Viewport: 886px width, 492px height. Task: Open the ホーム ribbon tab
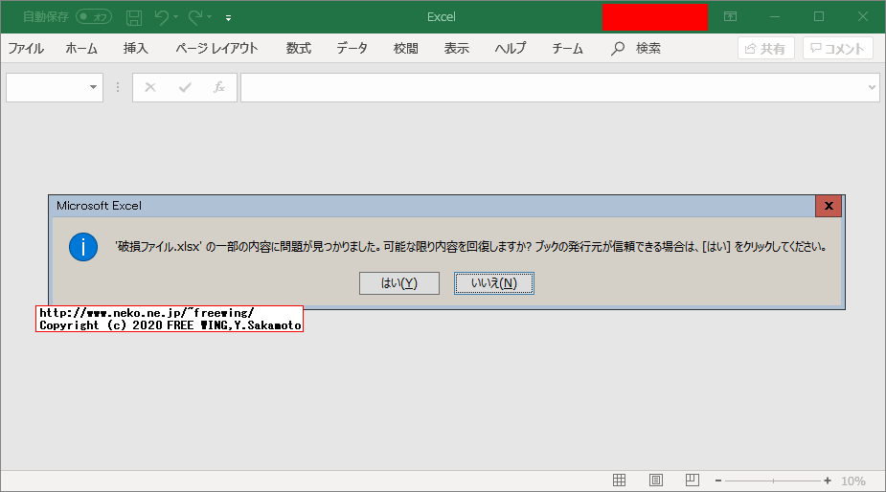coord(81,49)
